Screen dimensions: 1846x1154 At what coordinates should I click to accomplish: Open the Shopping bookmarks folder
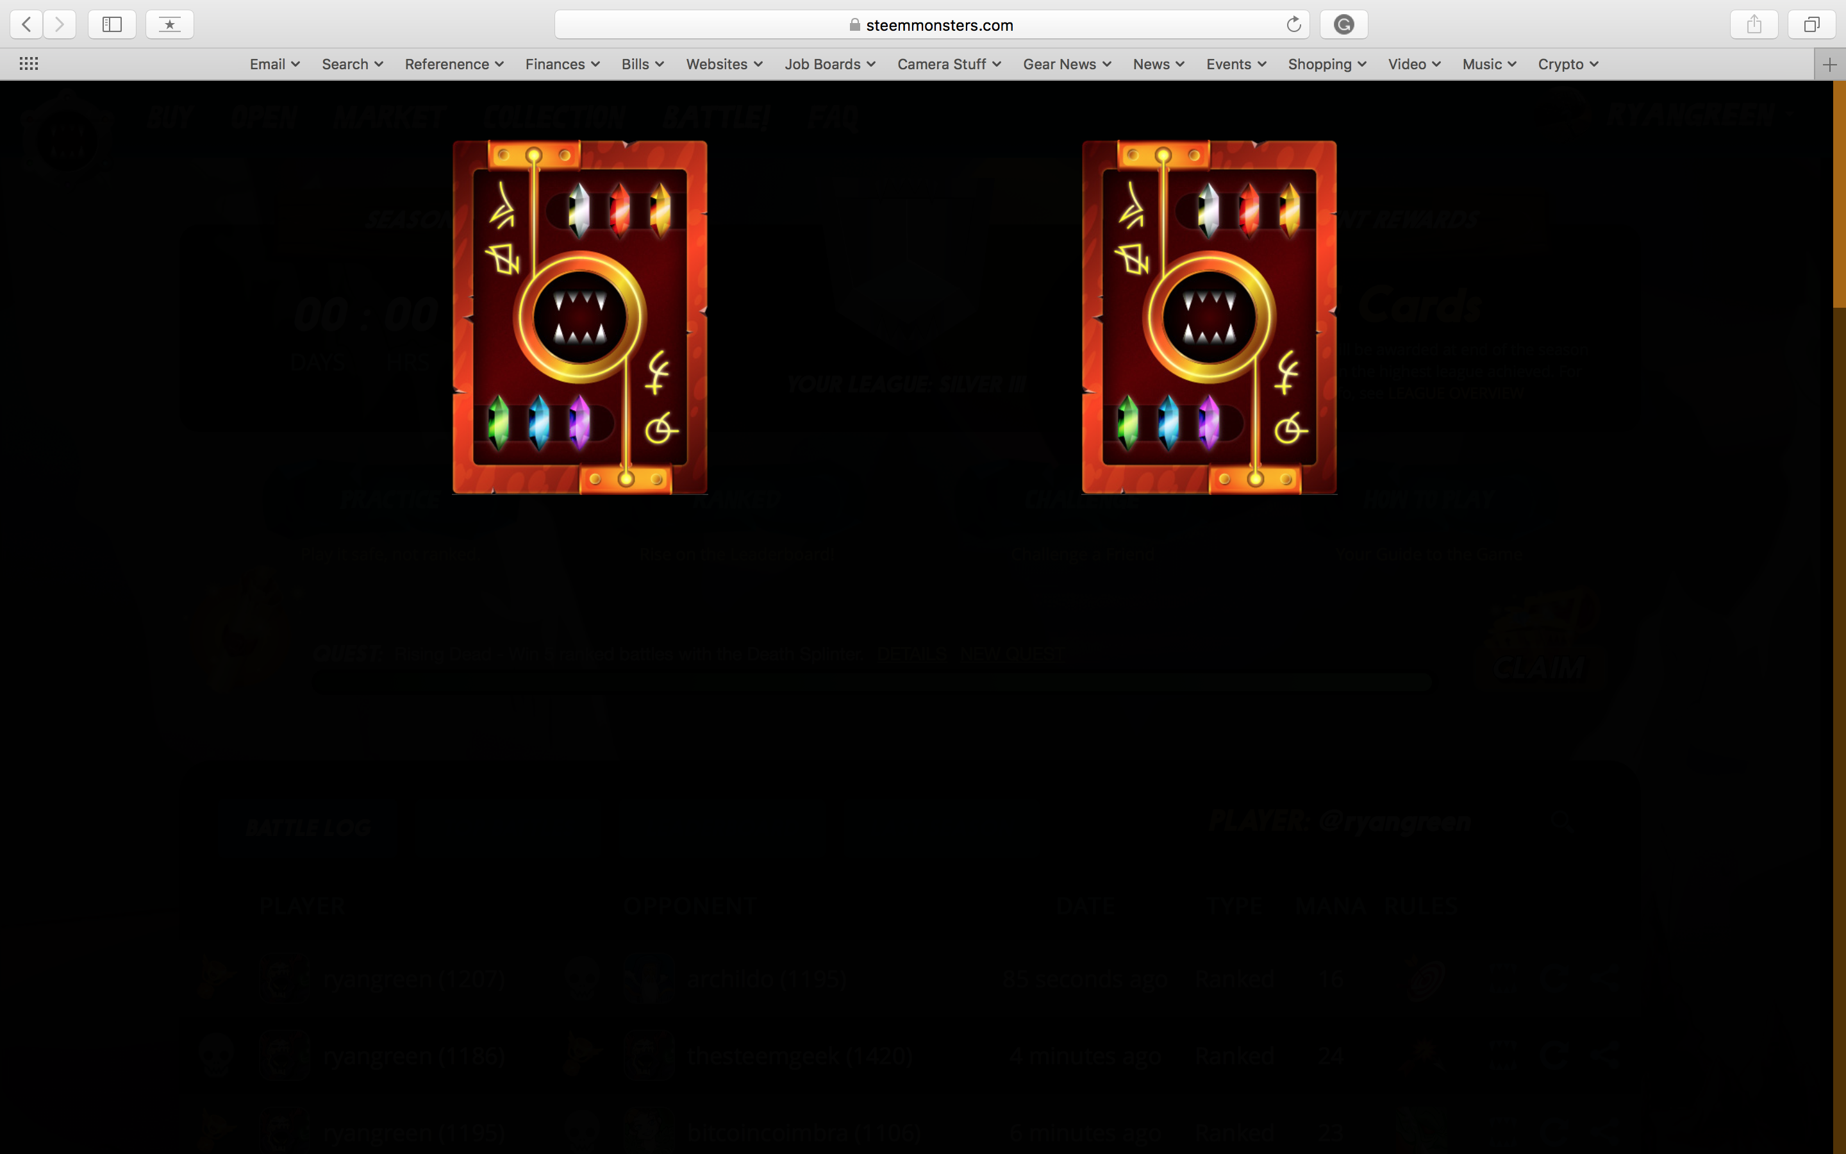coord(1327,64)
